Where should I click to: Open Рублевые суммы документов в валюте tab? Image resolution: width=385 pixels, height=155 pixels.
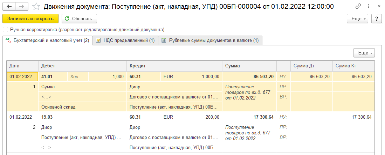point(210,40)
